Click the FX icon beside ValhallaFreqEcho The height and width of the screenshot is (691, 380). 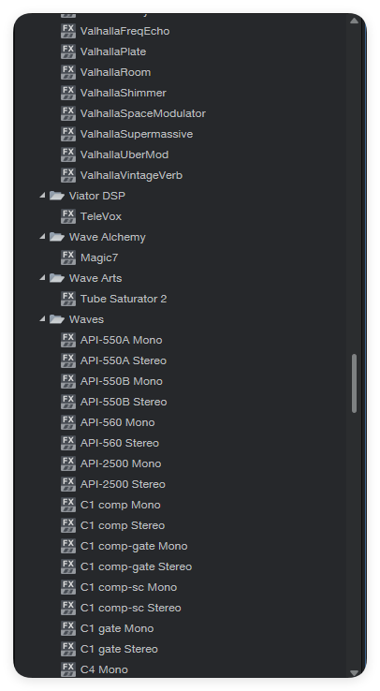pyautogui.click(x=68, y=31)
